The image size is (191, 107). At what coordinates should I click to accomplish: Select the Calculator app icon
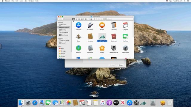pyautogui.click(x=114, y=25)
